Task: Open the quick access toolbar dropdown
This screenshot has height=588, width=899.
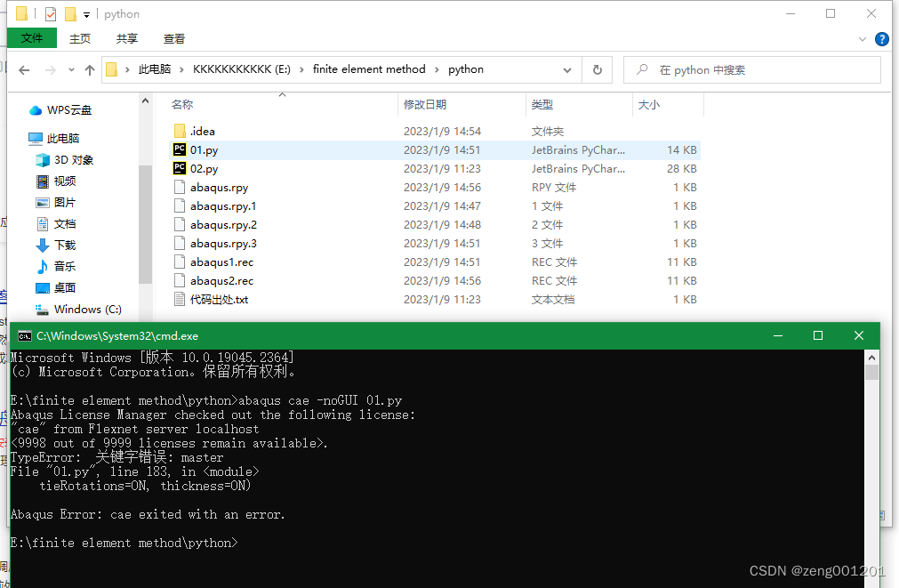Action: [86, 14]
